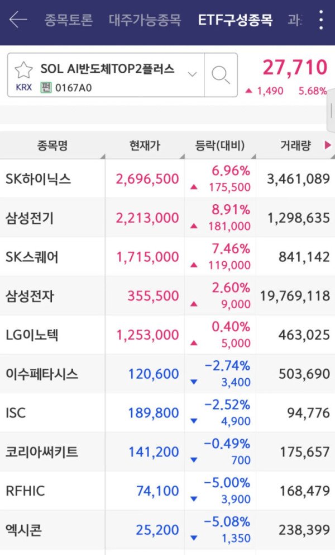The height and width of the screenshot is (555, 335).
Task: Tap the magnifier search icon
Action: 221,75
